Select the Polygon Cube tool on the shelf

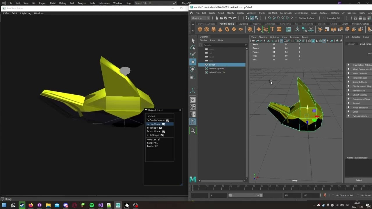pos(207,29)
